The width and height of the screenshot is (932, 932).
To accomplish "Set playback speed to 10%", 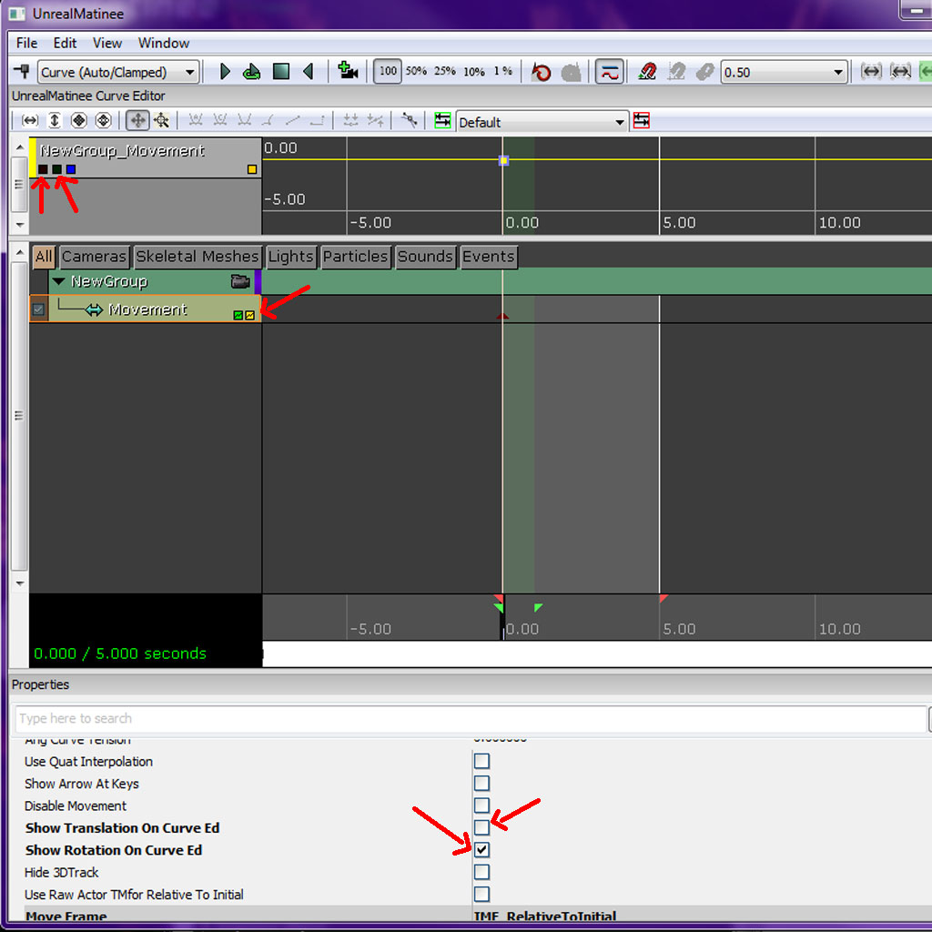I will pyautogui.click(x=473, y=72).
